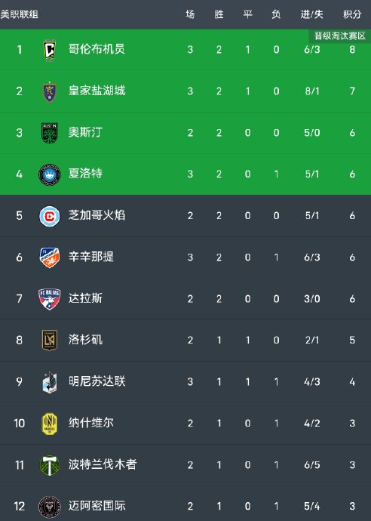Click the Inter Miami crest icon

click(50, 507)
